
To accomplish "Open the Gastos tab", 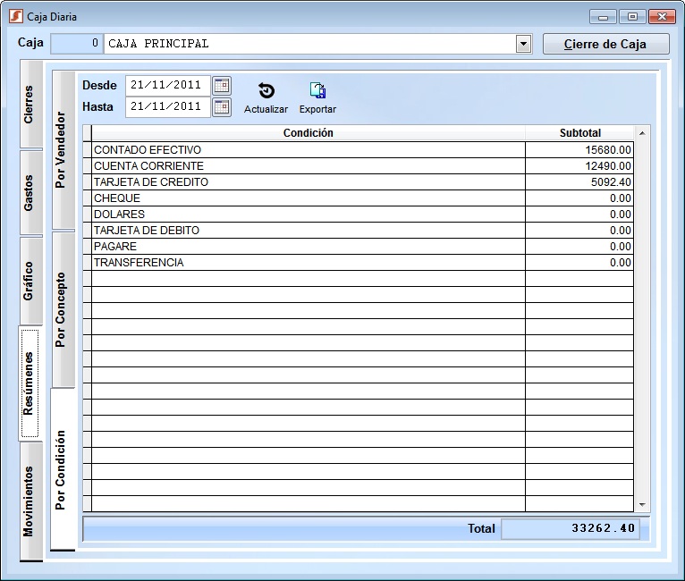I will (x=30, y=192).
